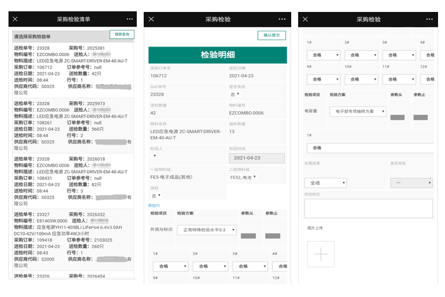The width and height of the screenshot is (445, 297).
Task: Click the 参数止 field in 电容量 row
Action: (420, 118)
